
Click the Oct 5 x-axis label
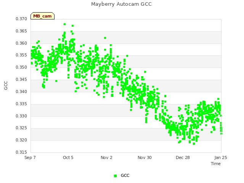coord(68,157)
